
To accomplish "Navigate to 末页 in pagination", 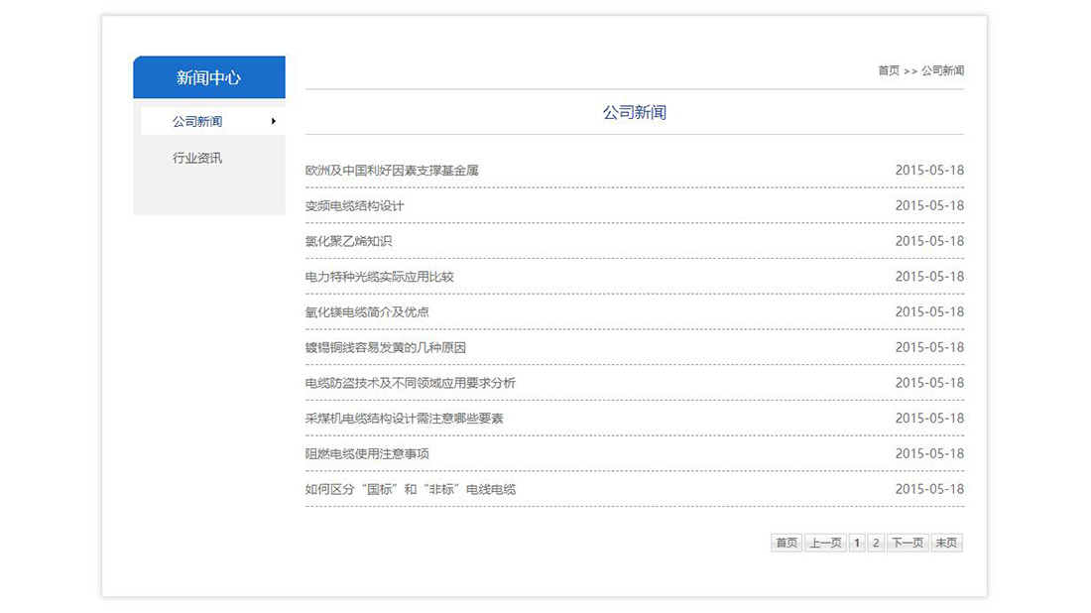I will [946, 543].
